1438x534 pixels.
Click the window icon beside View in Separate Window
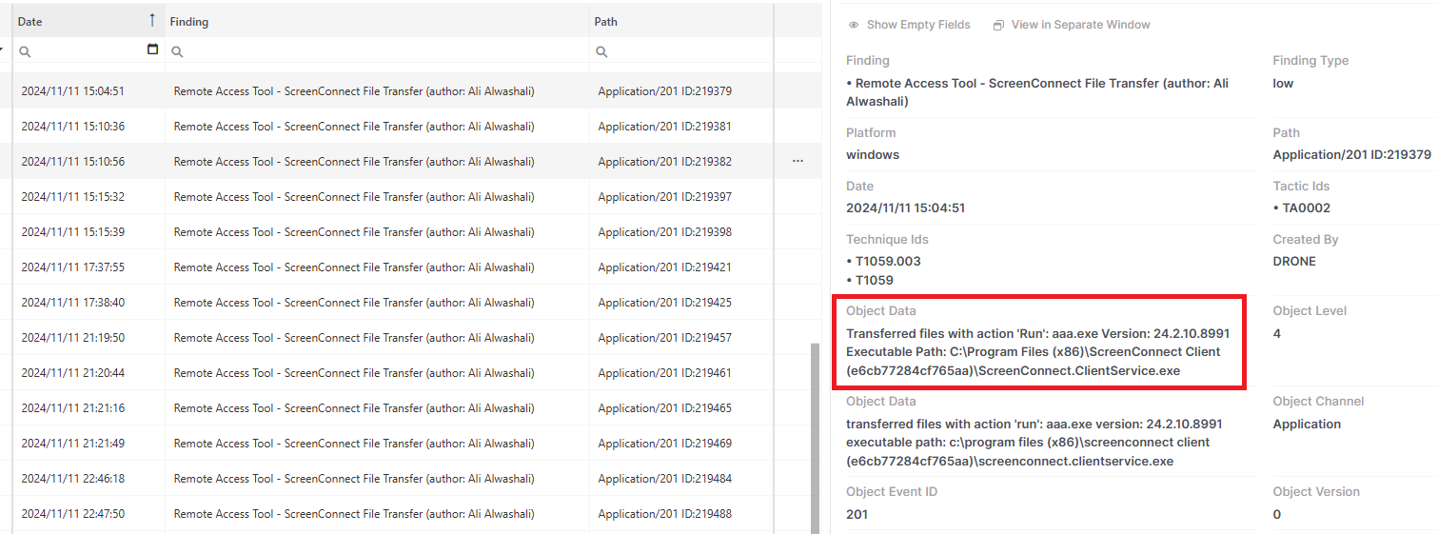coord(998,25)
